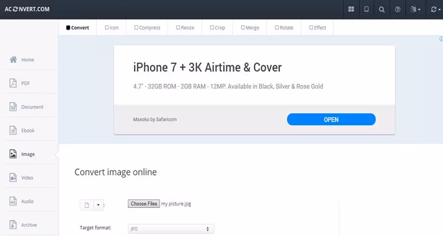The height and width of the screenshot is (236, 443).
Task: Click the Masoko by Safaricom advertiser text
Action: (x=155, y=119)
